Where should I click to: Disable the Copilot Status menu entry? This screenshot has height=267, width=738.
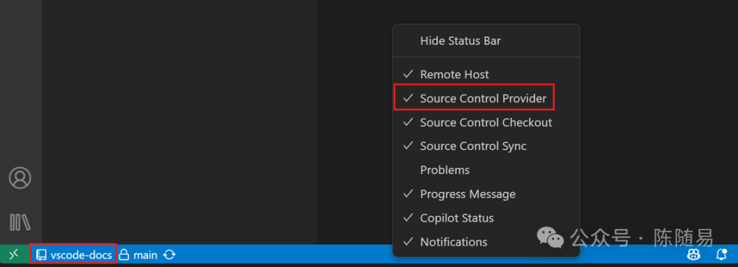(x=487, y=218)
